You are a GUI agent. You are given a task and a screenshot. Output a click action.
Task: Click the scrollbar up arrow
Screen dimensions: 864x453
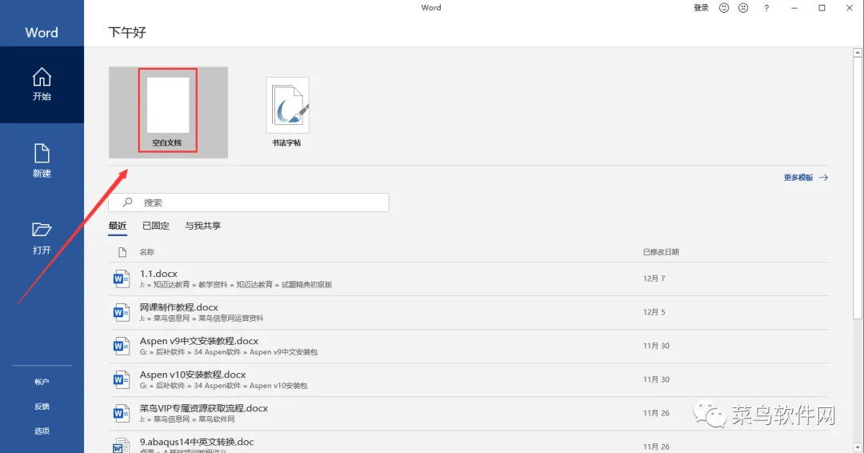point(858,53)
